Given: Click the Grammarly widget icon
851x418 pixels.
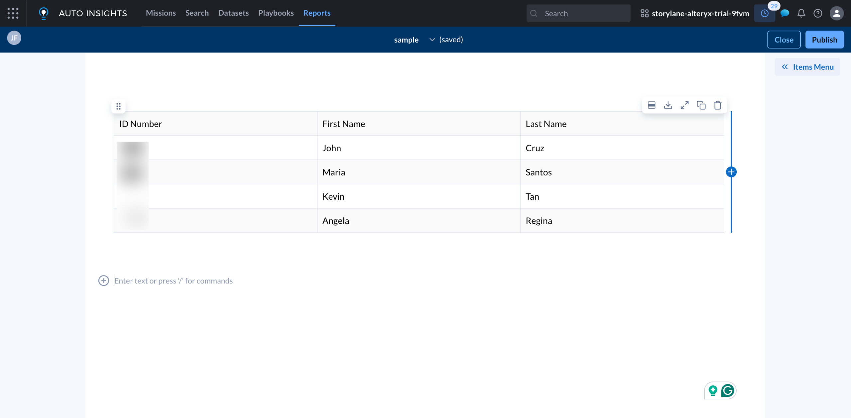Looking at the screenshot, I should (x=728, y=390).
